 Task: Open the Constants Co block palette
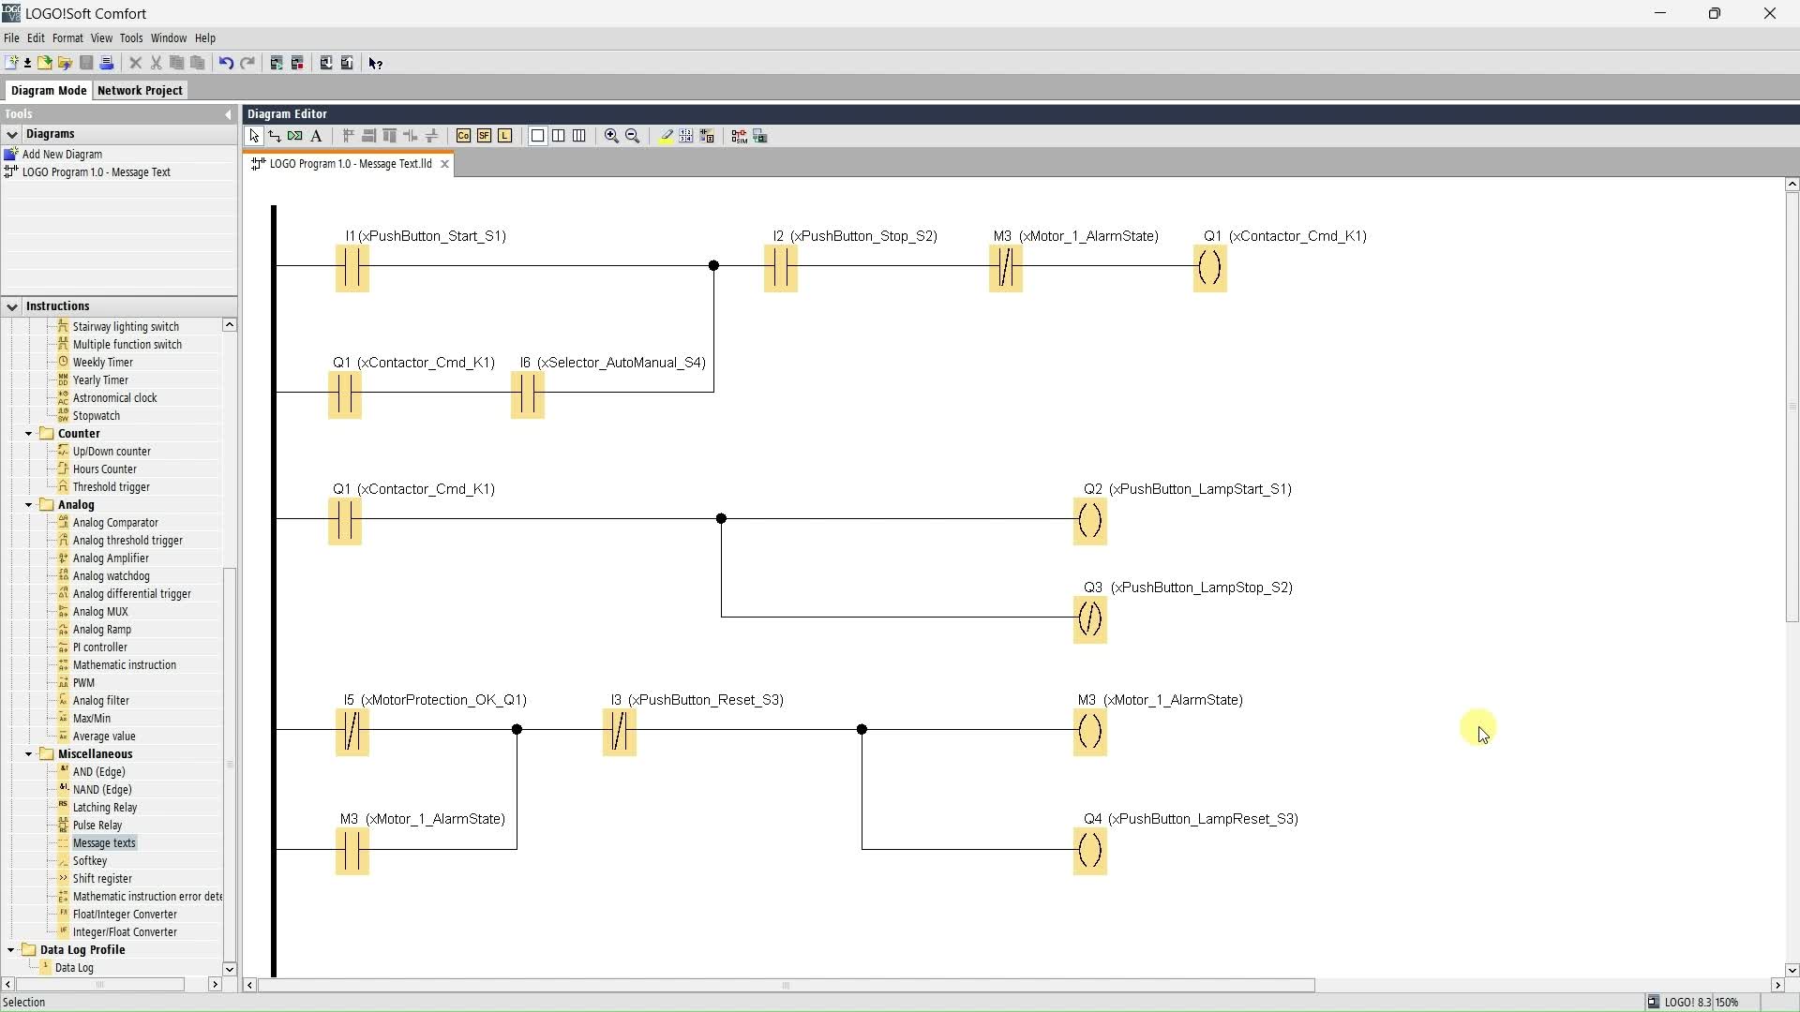click(463, 136)
